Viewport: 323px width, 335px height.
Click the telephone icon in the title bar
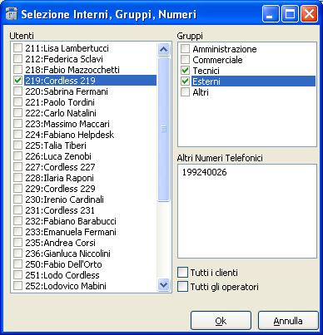(12, 13)
